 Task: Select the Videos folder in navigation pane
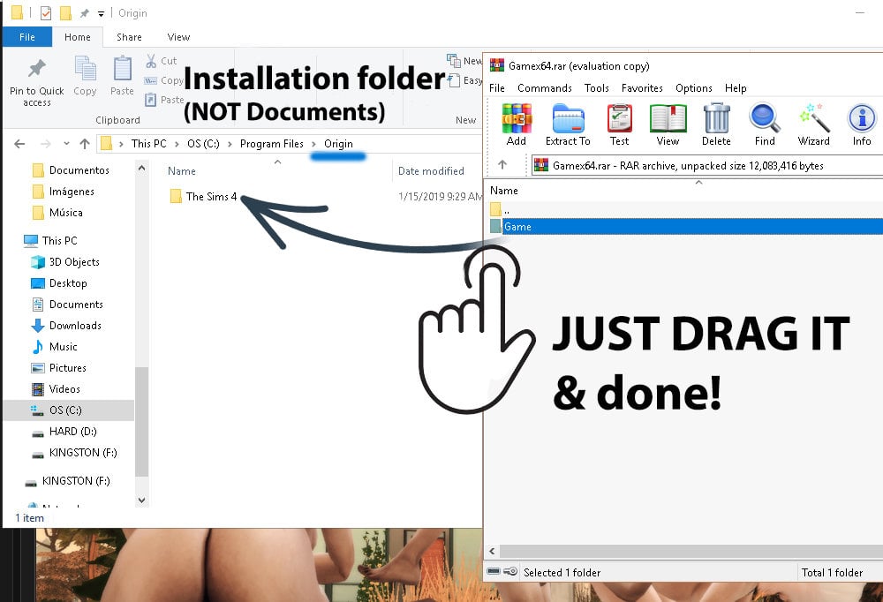64,389
